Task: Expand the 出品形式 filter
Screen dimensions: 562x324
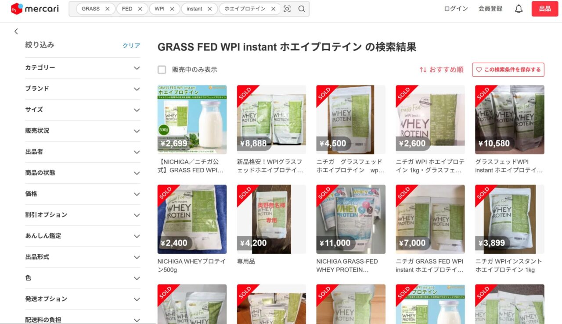Action: (x=83, y=257)
